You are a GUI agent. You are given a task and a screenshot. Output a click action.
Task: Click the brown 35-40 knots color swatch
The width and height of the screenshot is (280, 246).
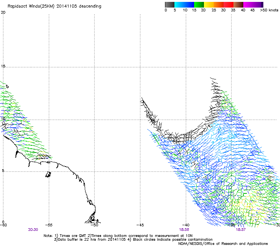click(238, 5)
